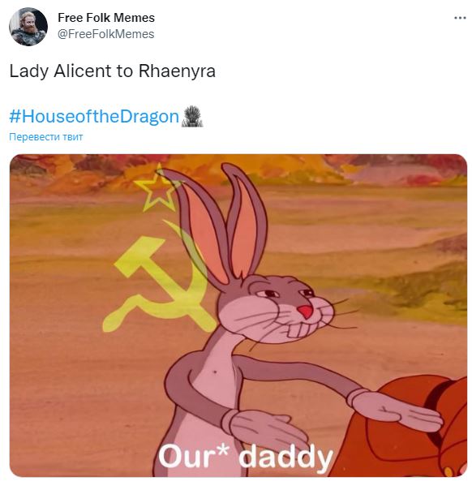Click Bugs Bunny's right ear
The width and height of the screenshot is (472, 490).
[x=245, y=221]
